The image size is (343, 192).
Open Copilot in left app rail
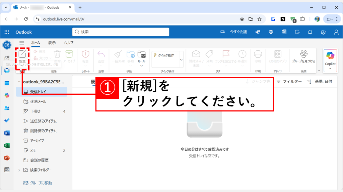(x=7, y=95)
